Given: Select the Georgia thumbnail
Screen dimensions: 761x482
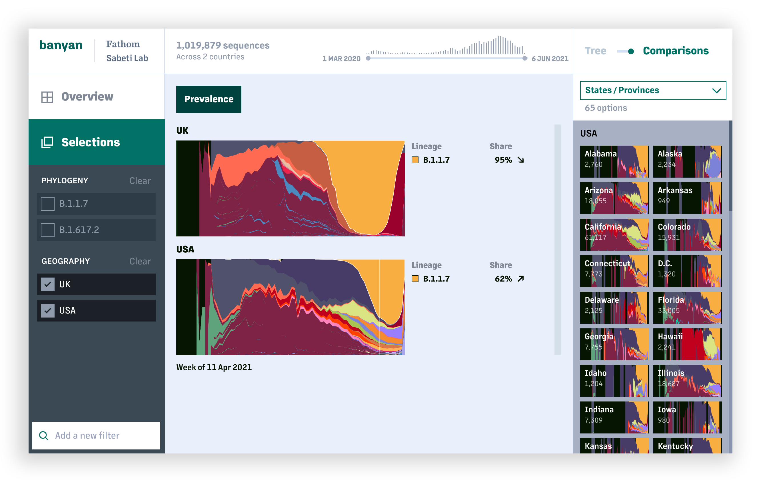Looking at the screenshot, I should click(x=614, y=344).
